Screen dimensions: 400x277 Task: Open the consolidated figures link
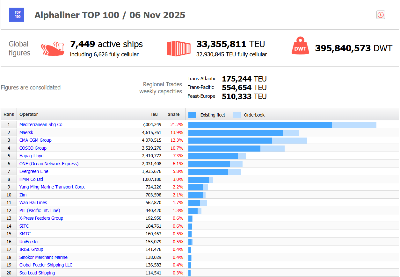pos(45,87)
